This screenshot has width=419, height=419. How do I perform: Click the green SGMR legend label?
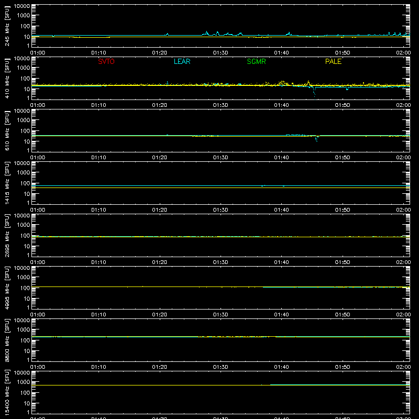click(x=256, y=61)
